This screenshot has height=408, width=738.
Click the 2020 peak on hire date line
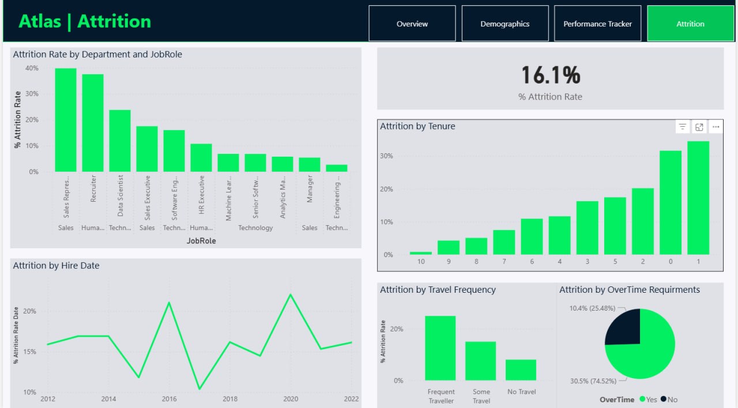point(291,294)
